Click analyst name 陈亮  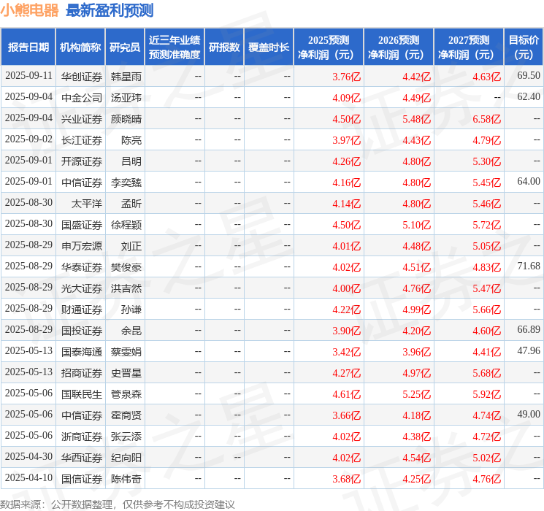tap(131, 140)
